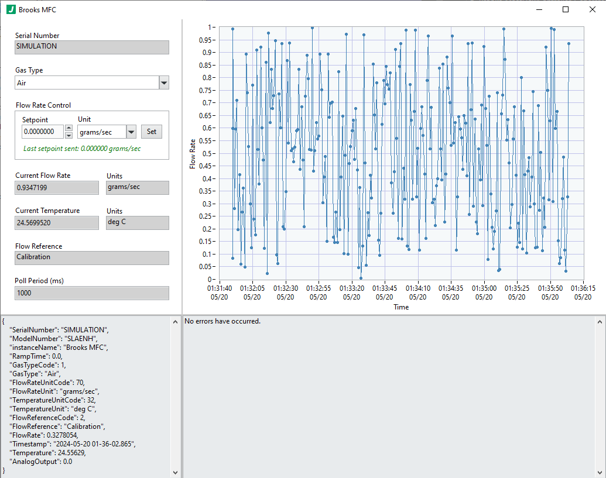Click the 01:35:00 tick label on time axis
This screenshot has width=606, height=478.
click(484, 293)
